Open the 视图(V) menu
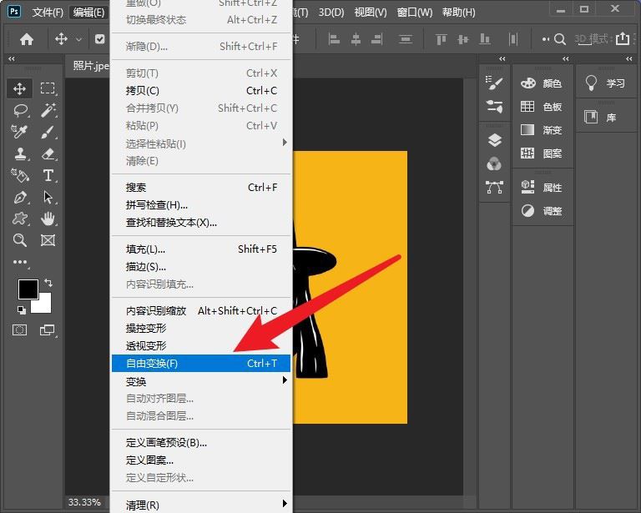641x513 pixels. (x=371, y=13)
